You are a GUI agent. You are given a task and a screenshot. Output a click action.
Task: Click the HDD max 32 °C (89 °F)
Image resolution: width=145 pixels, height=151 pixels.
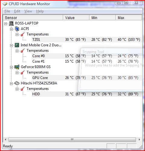coord(128,94)
